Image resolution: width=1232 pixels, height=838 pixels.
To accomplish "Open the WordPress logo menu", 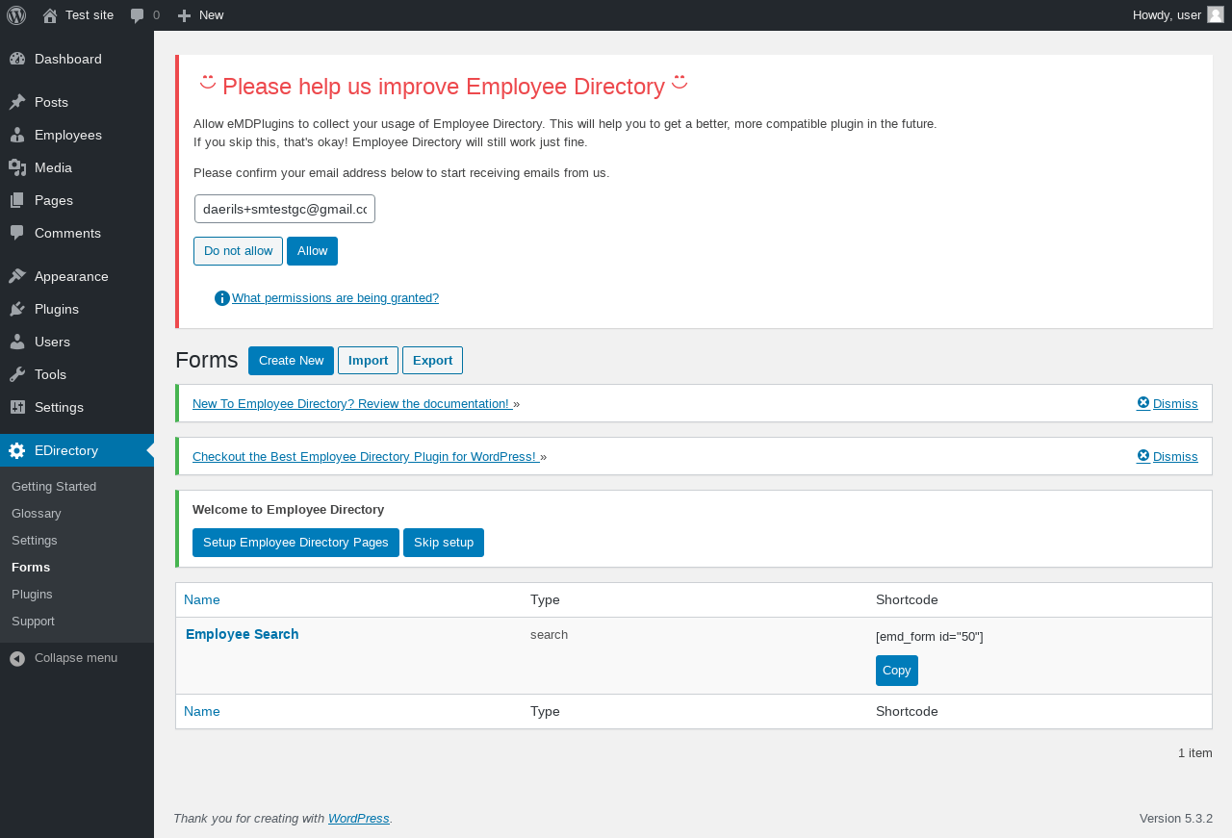I will [x=16, y=15].
